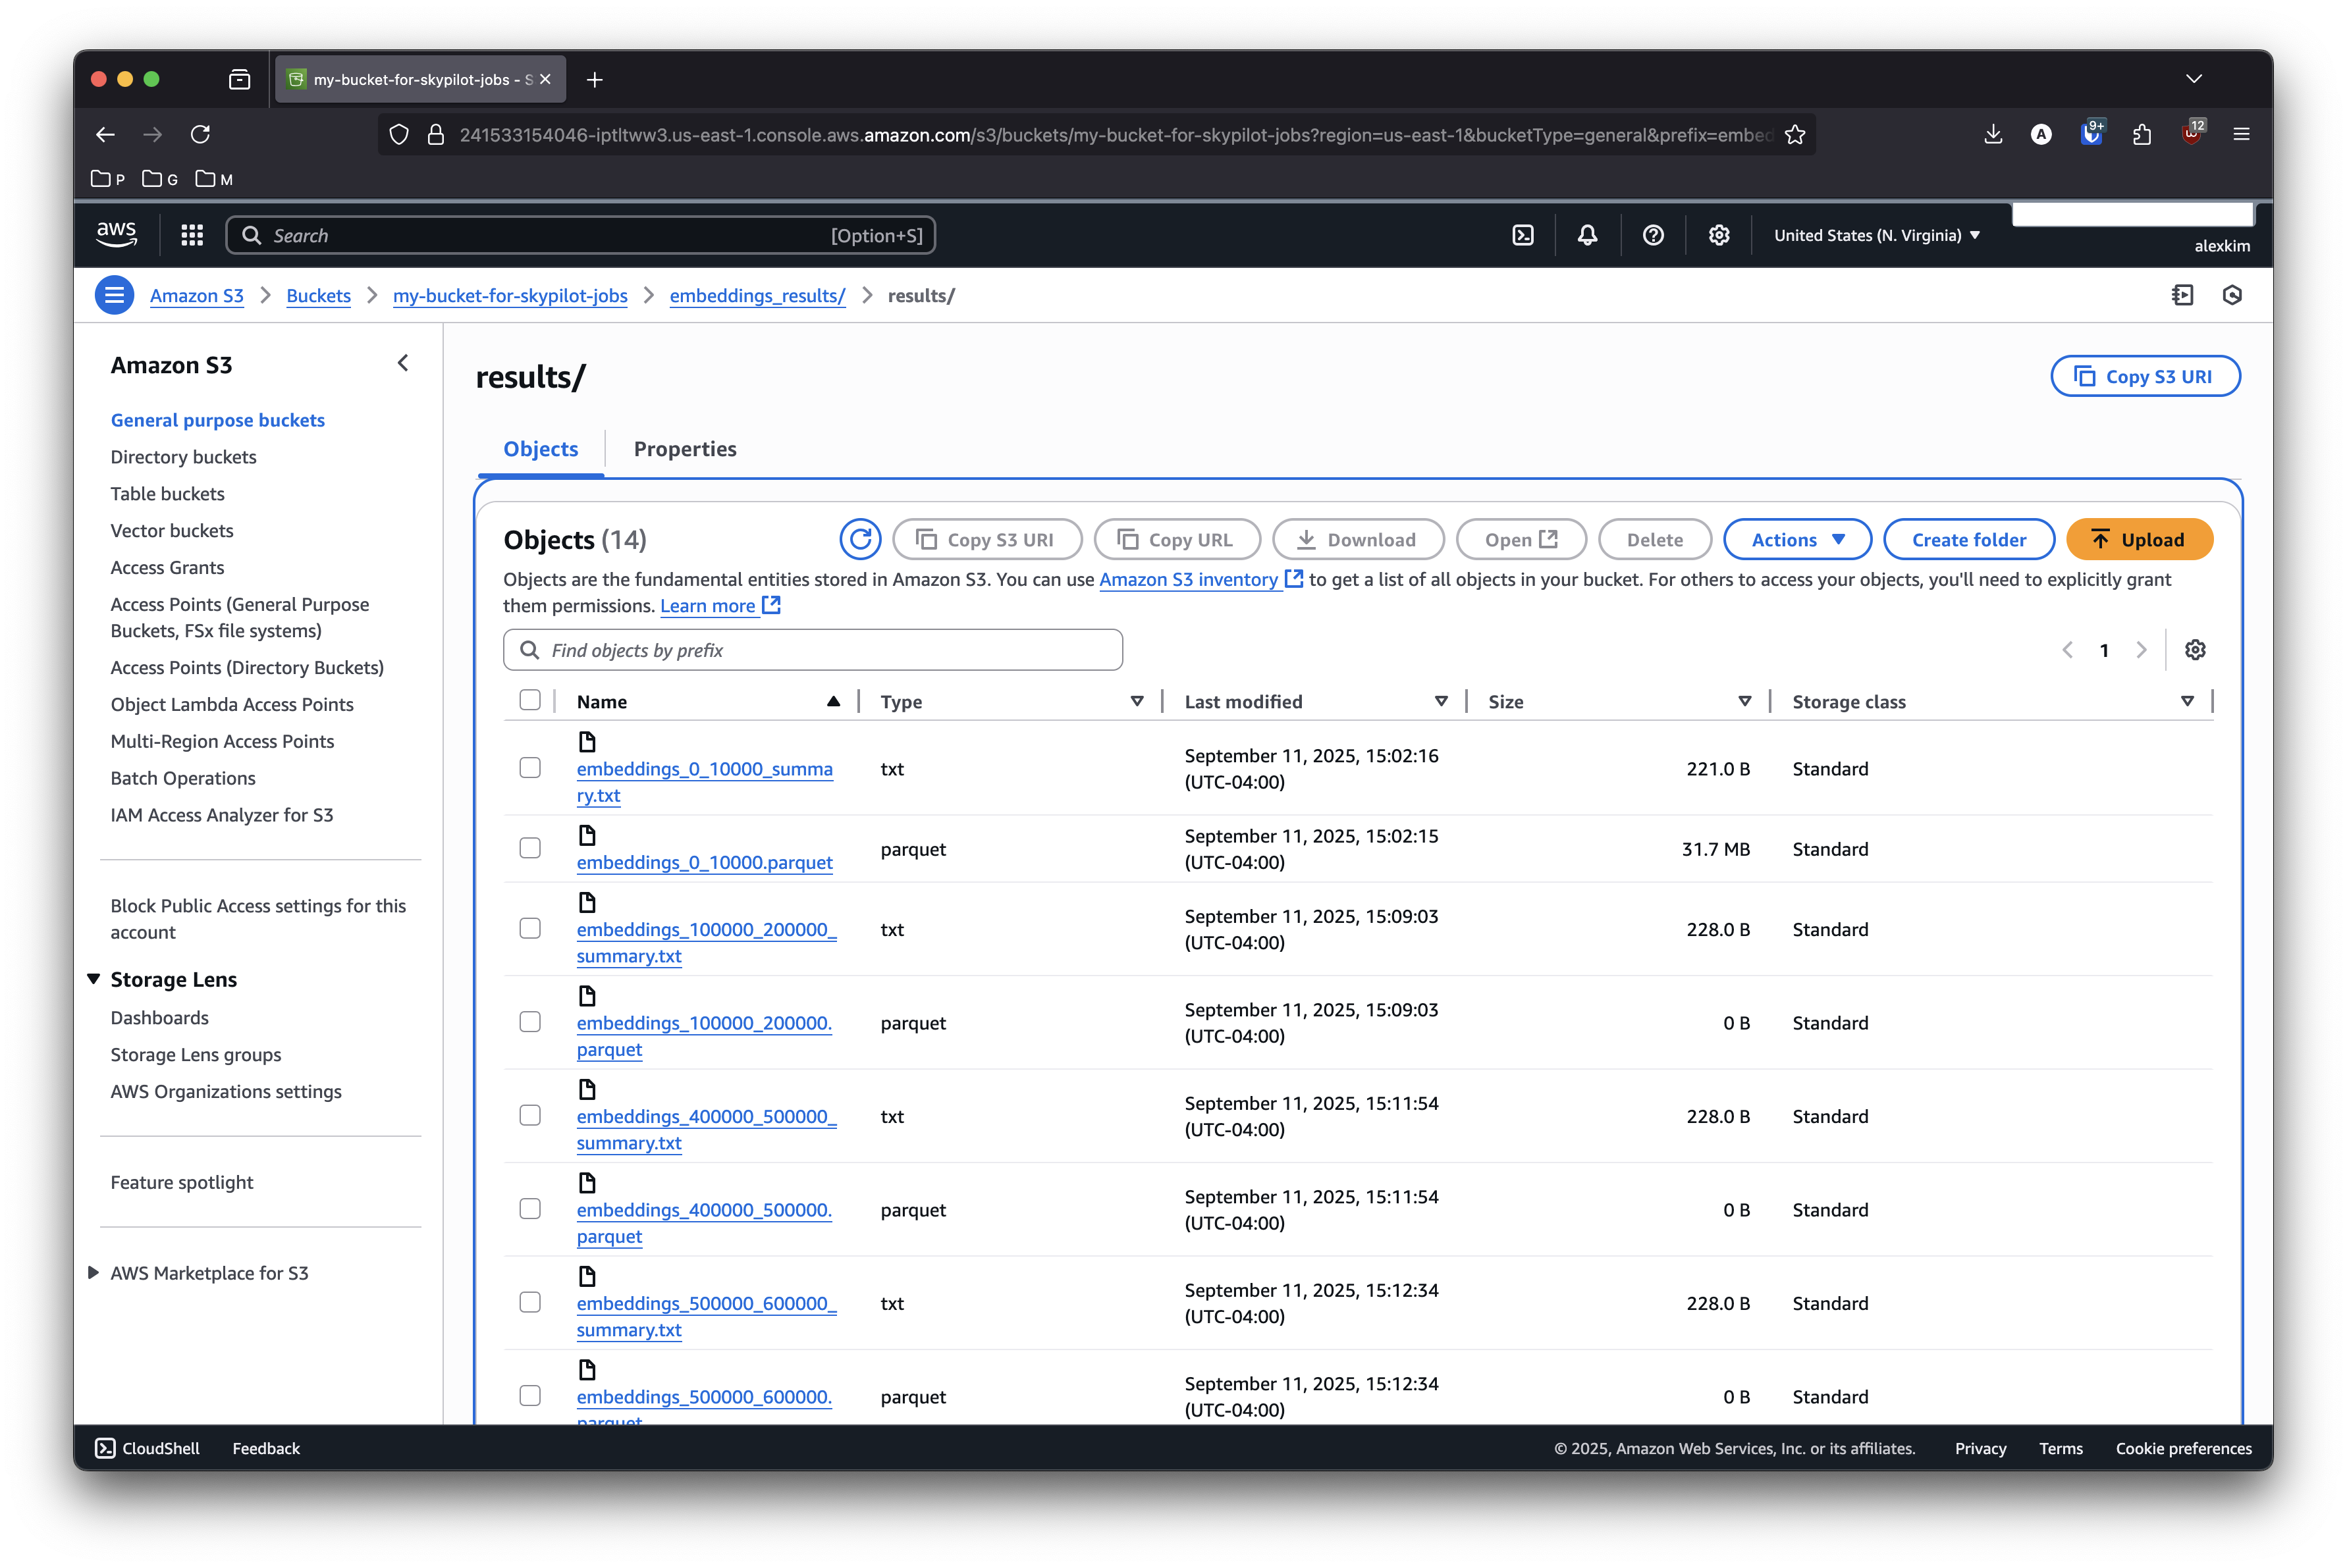Open the AWS services grid menu
The image size is (2347, 1568).
192,235
